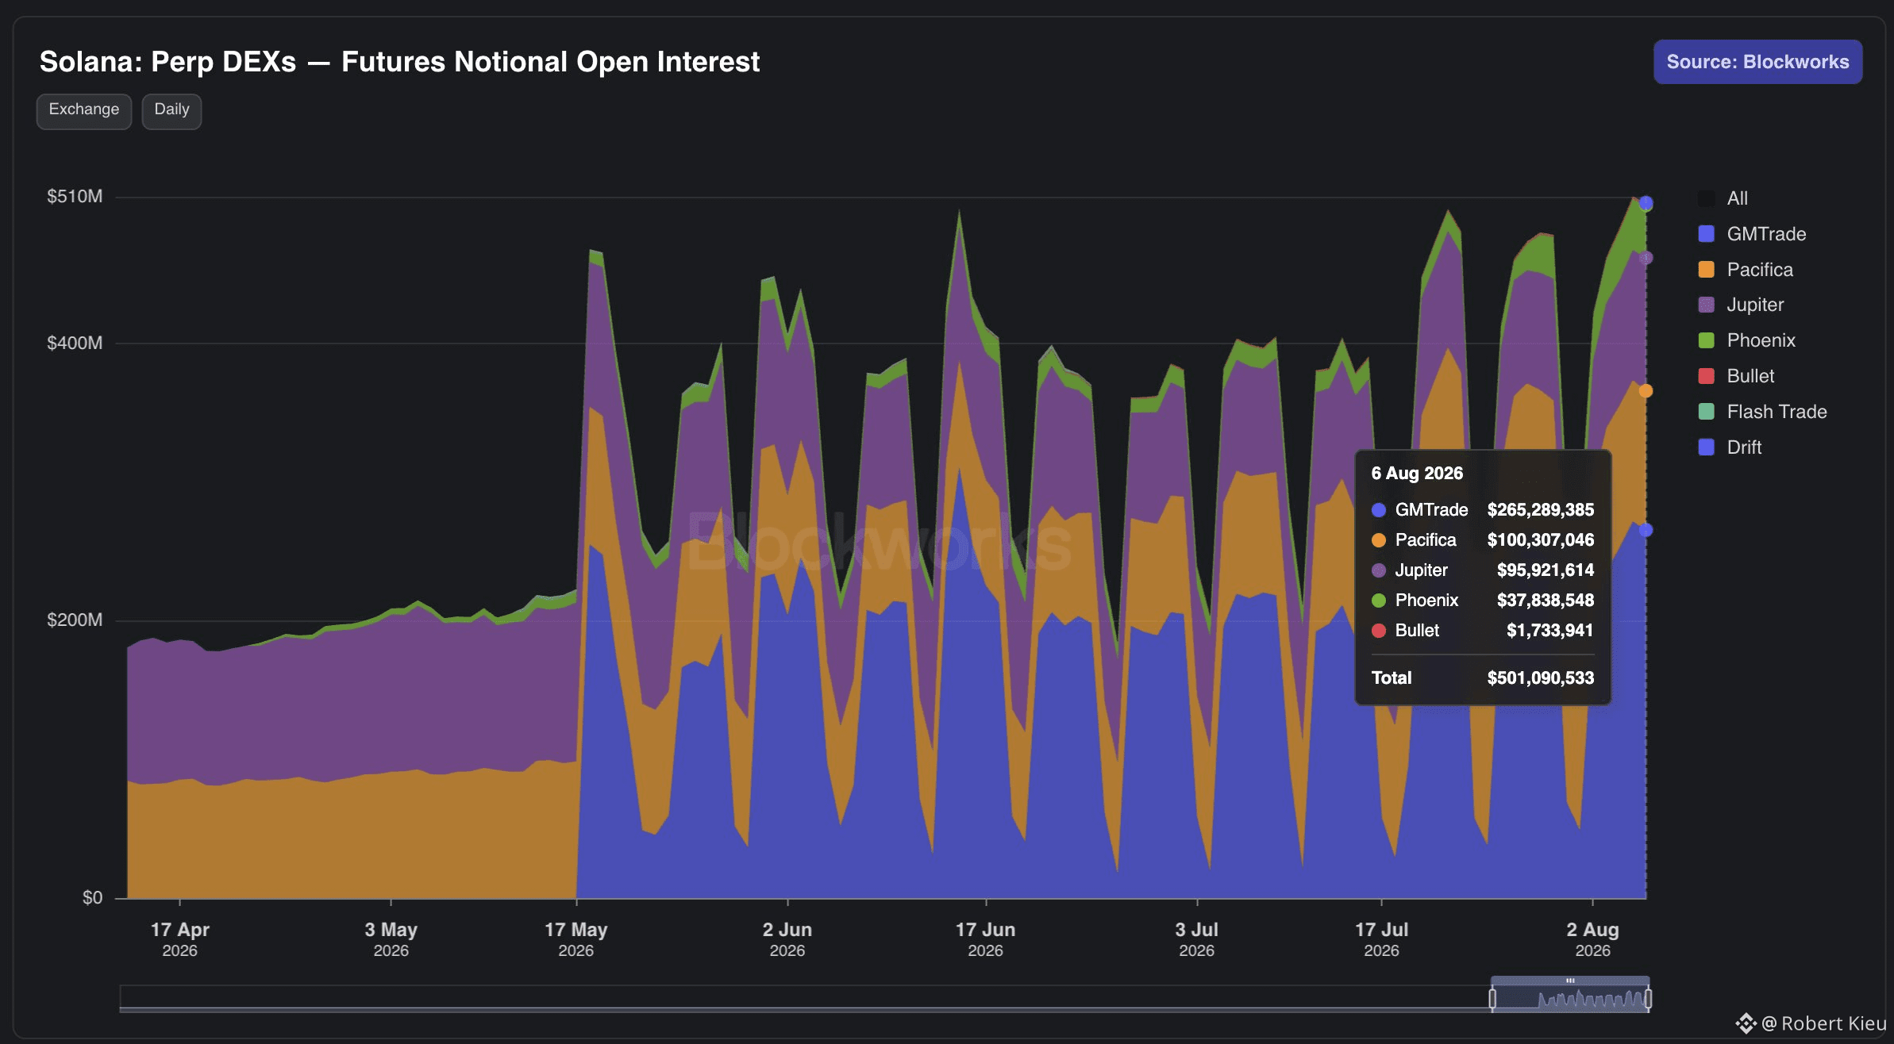Viewport: 1894px width, 1044px height.
Task: Click the selected window of the range navigator
Action: 1570,995
